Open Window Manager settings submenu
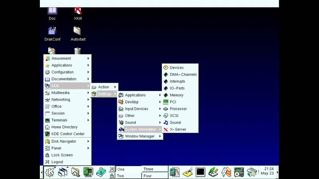The width and height of the screenshot is (319, 179). pyautogui.click(x=140, y=136)
